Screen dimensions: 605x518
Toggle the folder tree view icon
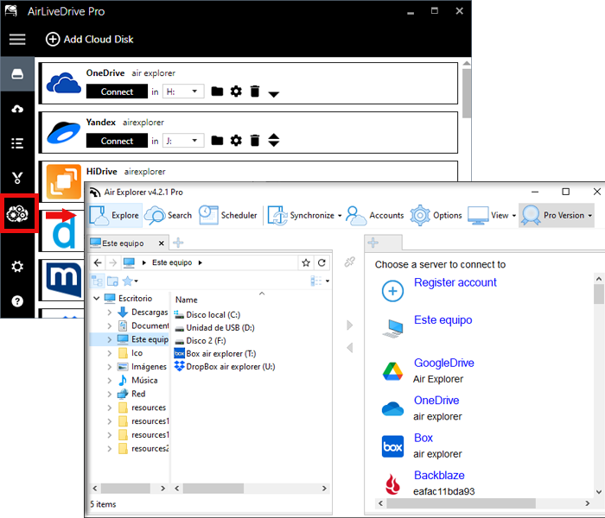97,281
